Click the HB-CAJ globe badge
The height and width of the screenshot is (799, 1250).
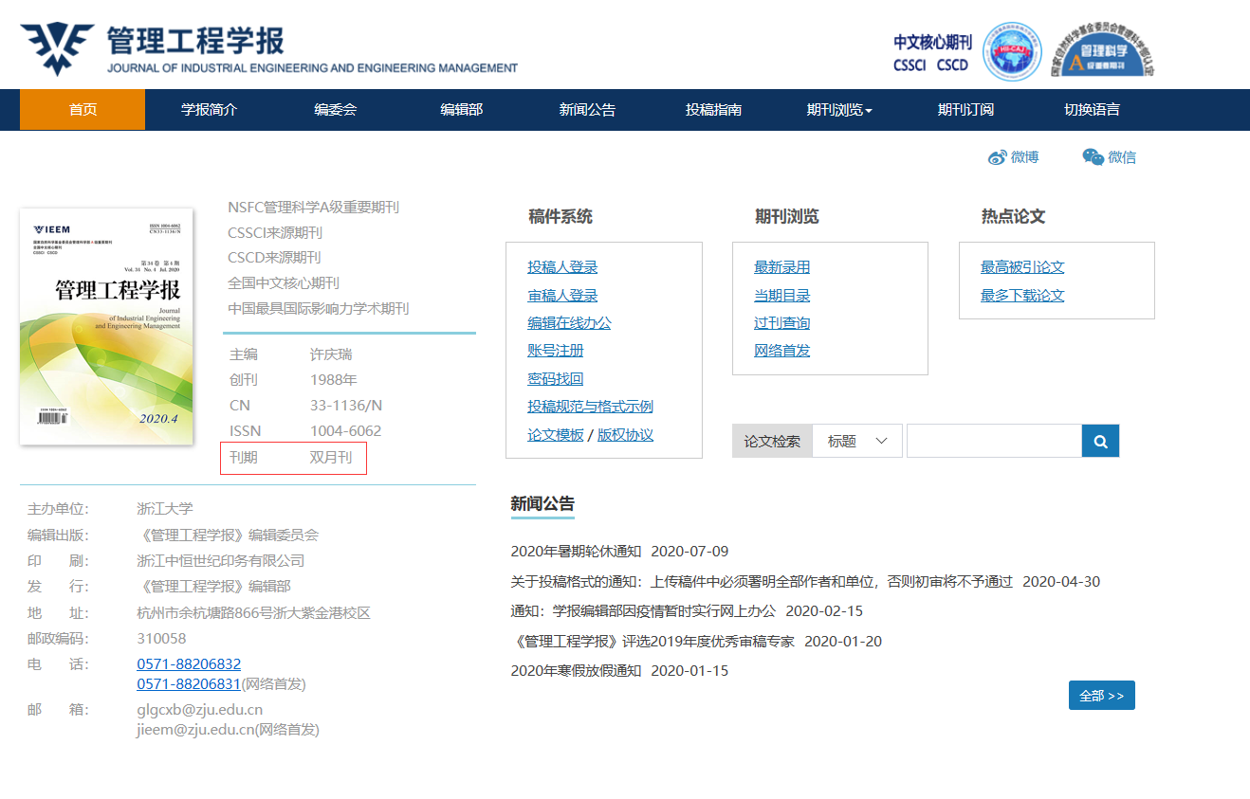pos(1011,52)
